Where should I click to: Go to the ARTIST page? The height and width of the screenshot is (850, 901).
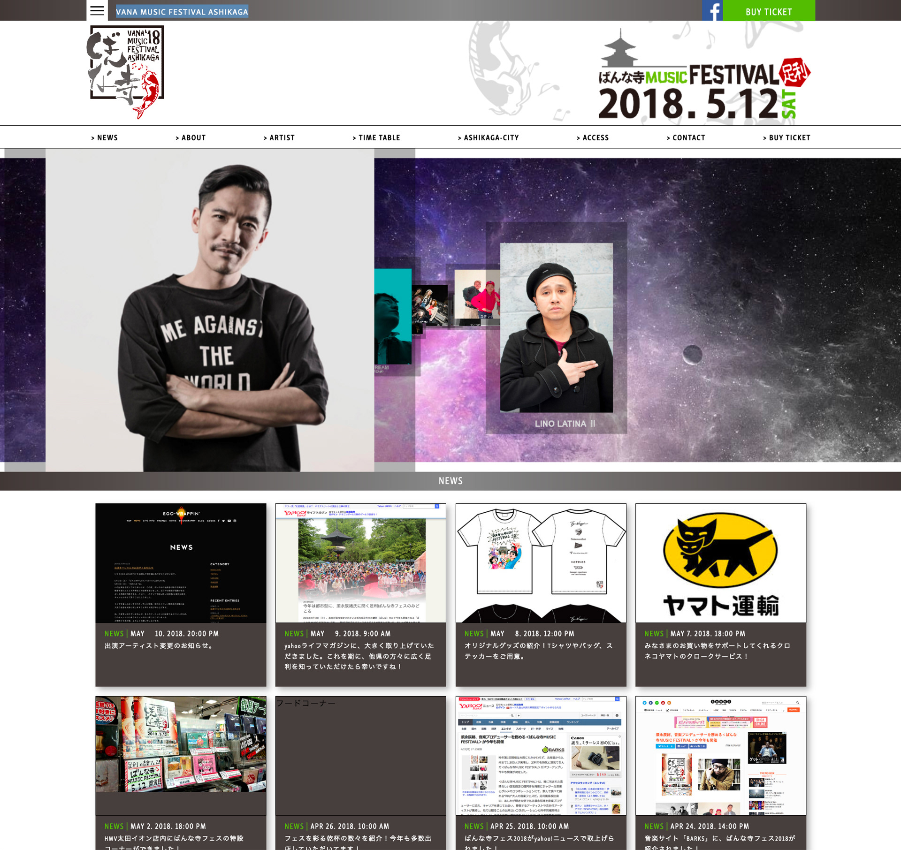point(279,137)
